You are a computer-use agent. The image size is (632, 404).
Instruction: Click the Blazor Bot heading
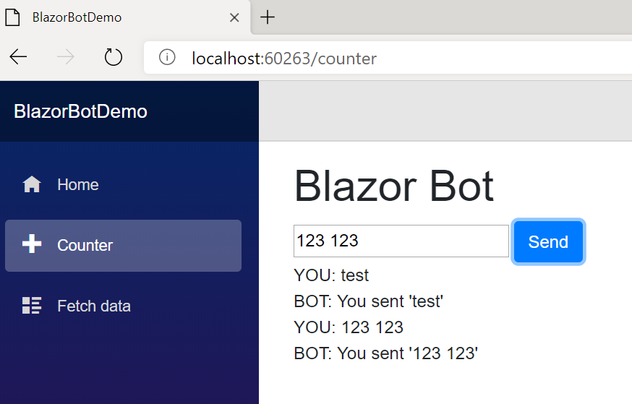pos(393,186)
